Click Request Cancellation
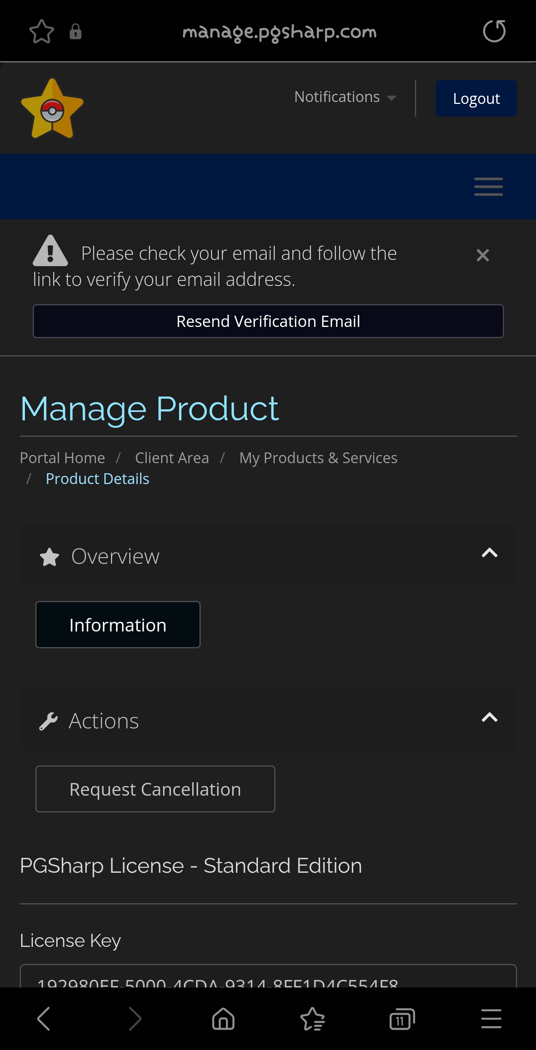 click(155, 789)
